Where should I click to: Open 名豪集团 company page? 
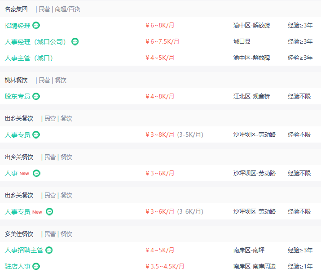16,9
